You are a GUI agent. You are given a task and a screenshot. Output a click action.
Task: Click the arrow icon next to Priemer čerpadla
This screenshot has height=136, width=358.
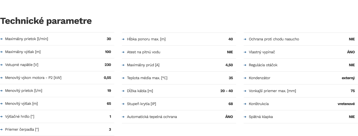tap(1, 130)
